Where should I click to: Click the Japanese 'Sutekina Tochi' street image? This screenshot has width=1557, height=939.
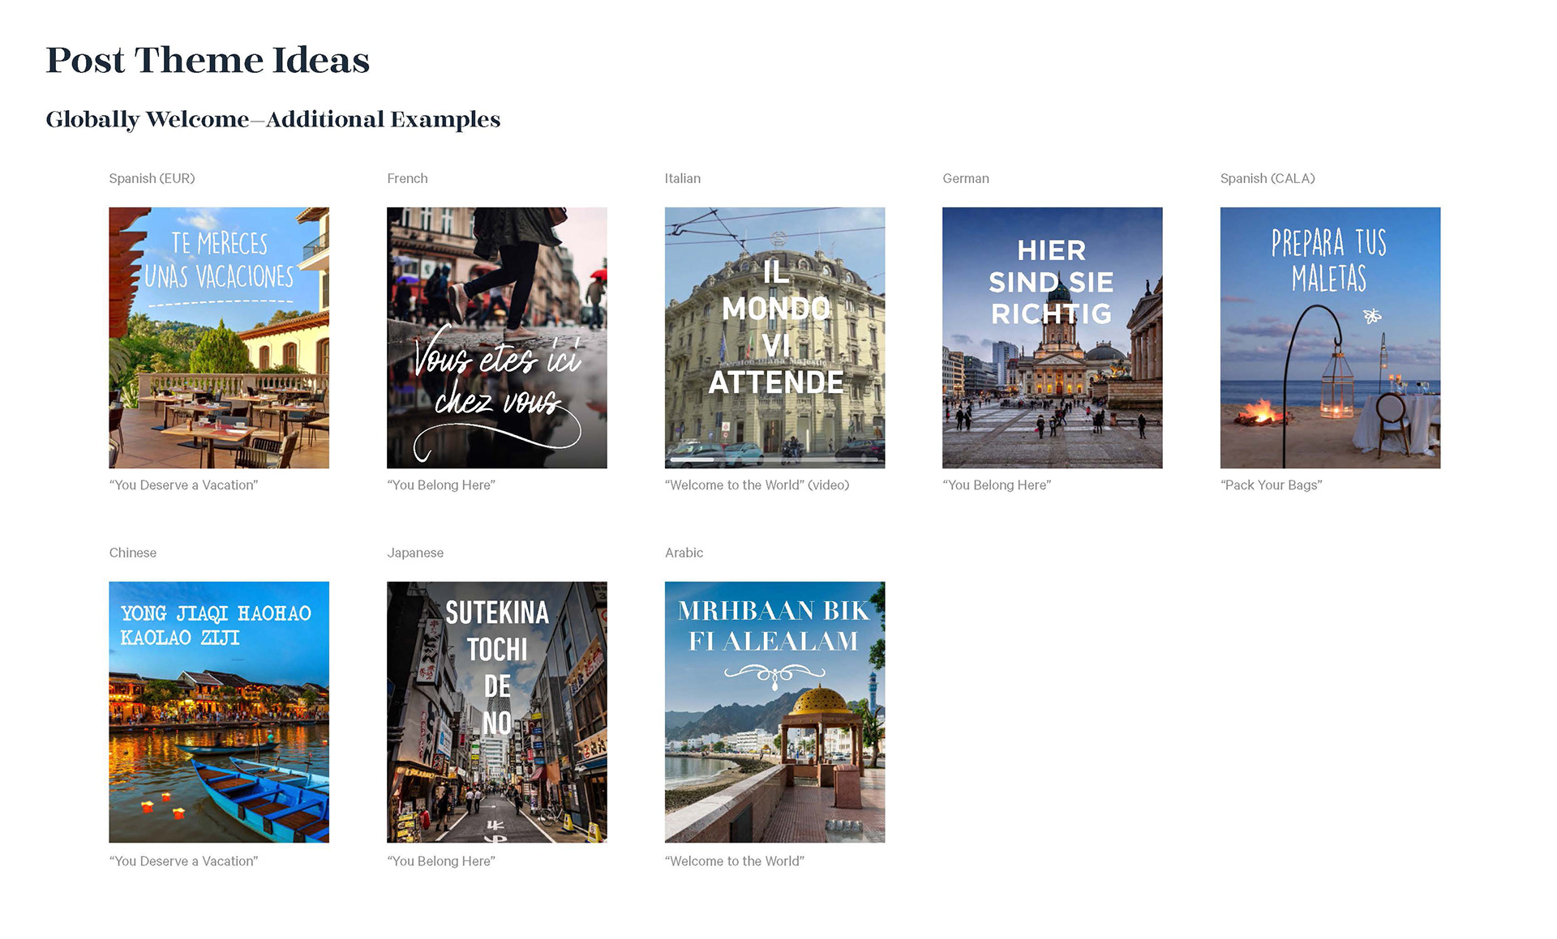pos(496,711)
